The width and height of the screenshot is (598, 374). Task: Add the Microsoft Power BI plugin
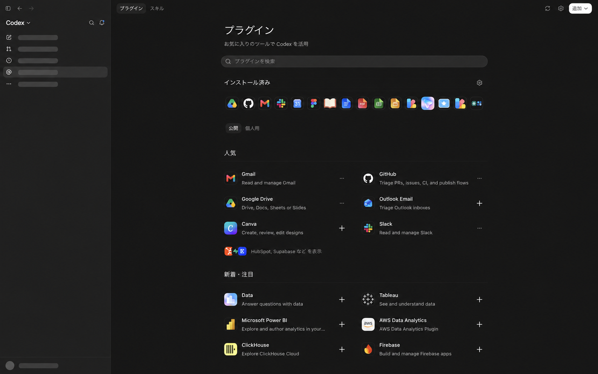342,324
